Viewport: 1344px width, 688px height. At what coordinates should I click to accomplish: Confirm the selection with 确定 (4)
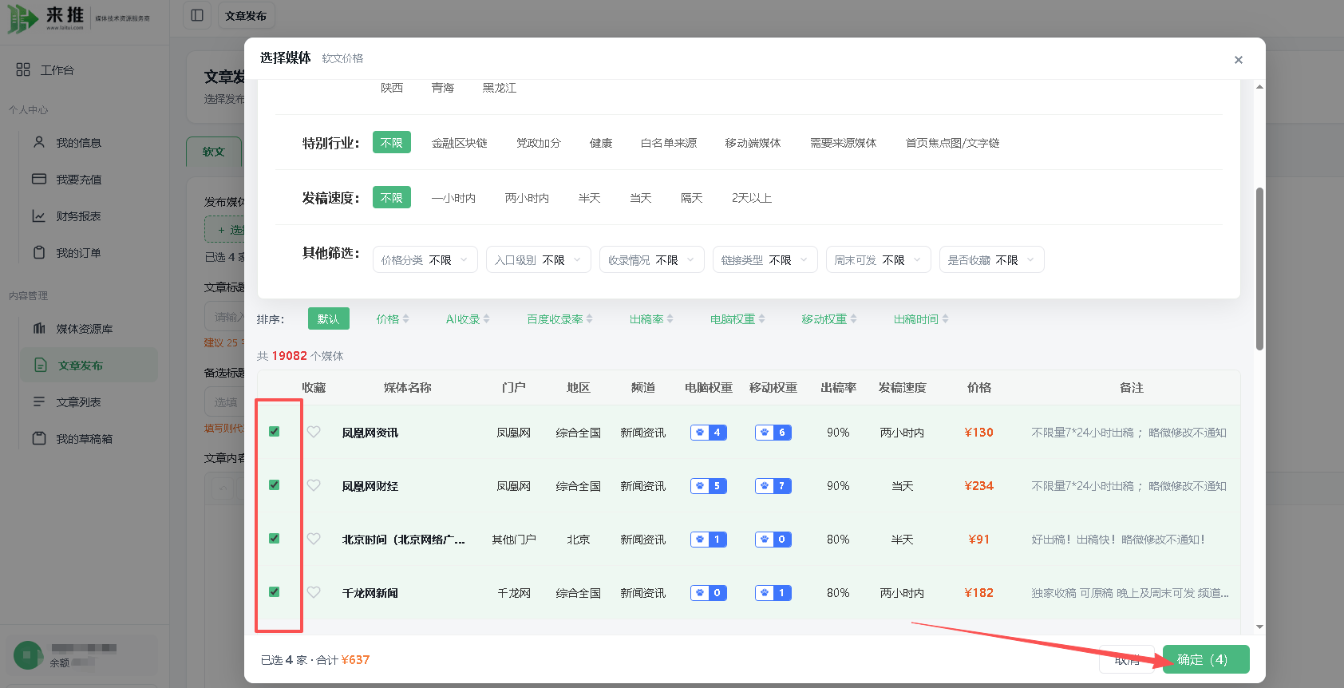(1206, 659)
